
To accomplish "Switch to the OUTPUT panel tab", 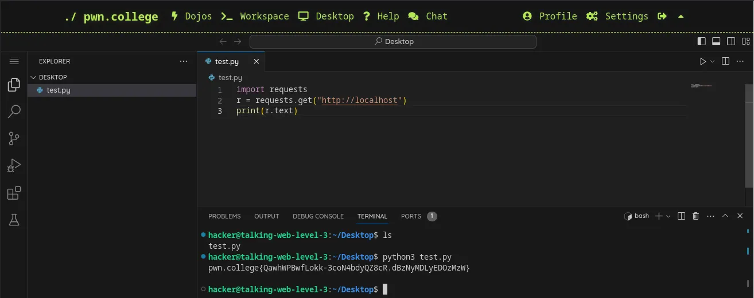I will tap(267, 216).
